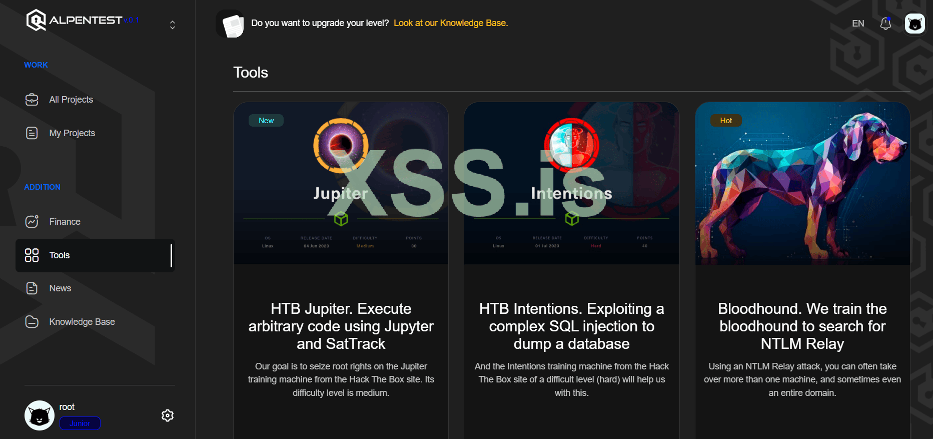
Task: Click the Junior level badge
Action: coord(80,423)
